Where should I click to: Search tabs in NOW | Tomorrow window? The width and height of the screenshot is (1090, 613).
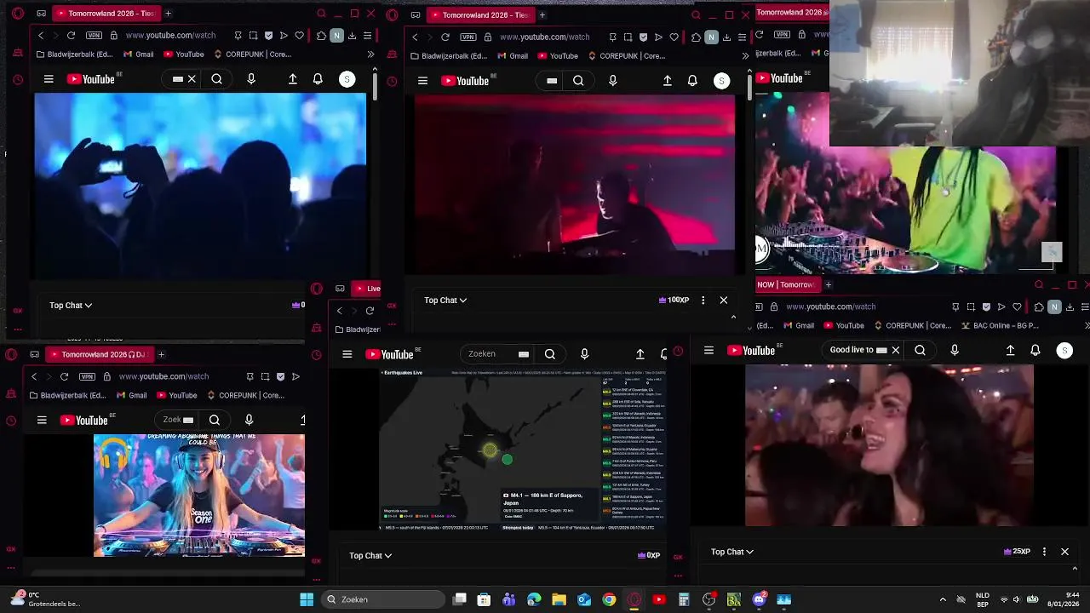click(1038, 284)
